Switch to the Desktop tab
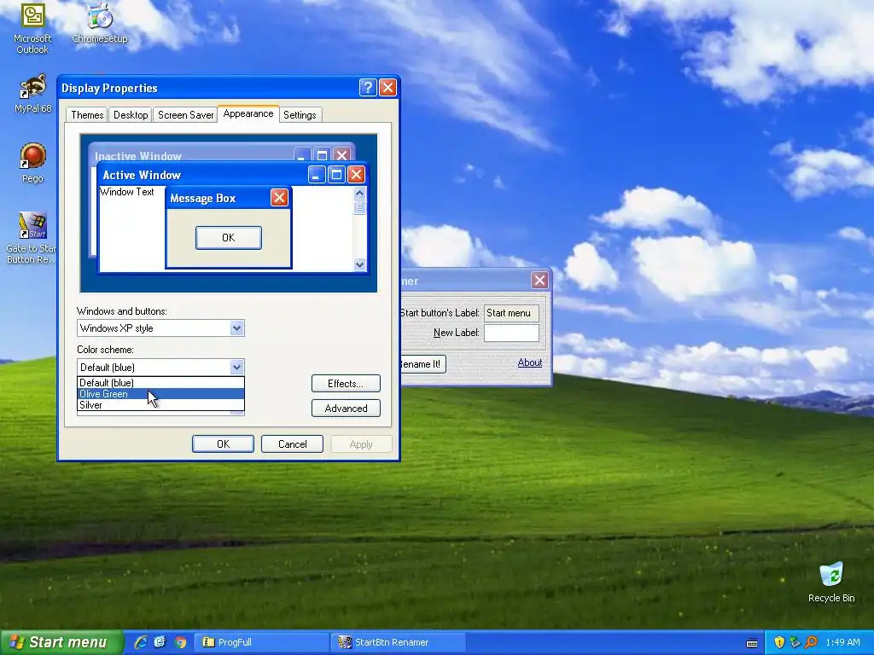 pyautogui.click(x=131, y=115)
